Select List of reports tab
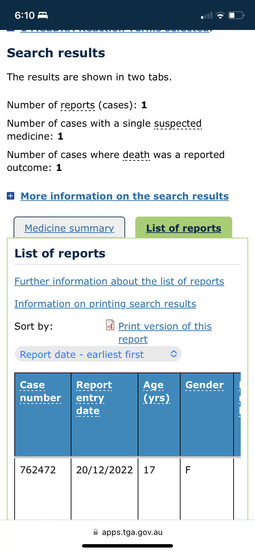Viewport: 255px width, 553px height. click(184, 228)
